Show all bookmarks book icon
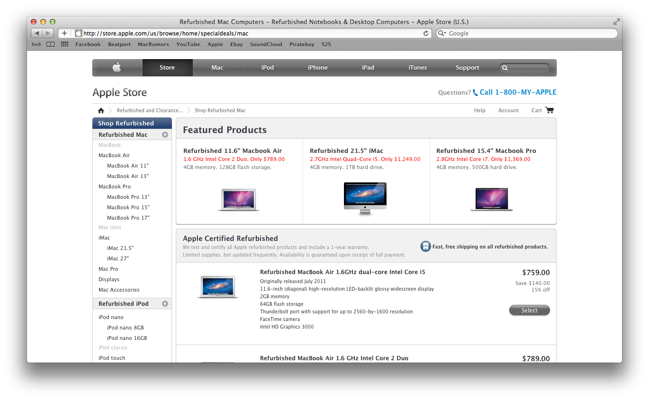 click(50, 44)
